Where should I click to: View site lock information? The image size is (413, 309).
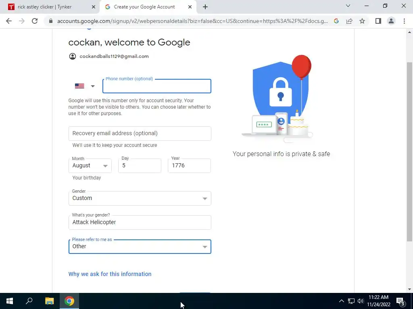(x=51, y=21)
